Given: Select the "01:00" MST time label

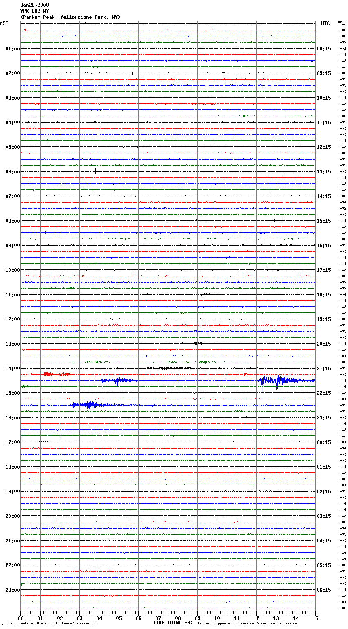Looking at the screenshot, I should (x=13, y=49).
